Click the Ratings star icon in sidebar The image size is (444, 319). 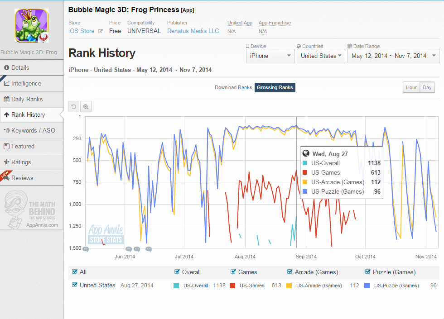(6, 162)
